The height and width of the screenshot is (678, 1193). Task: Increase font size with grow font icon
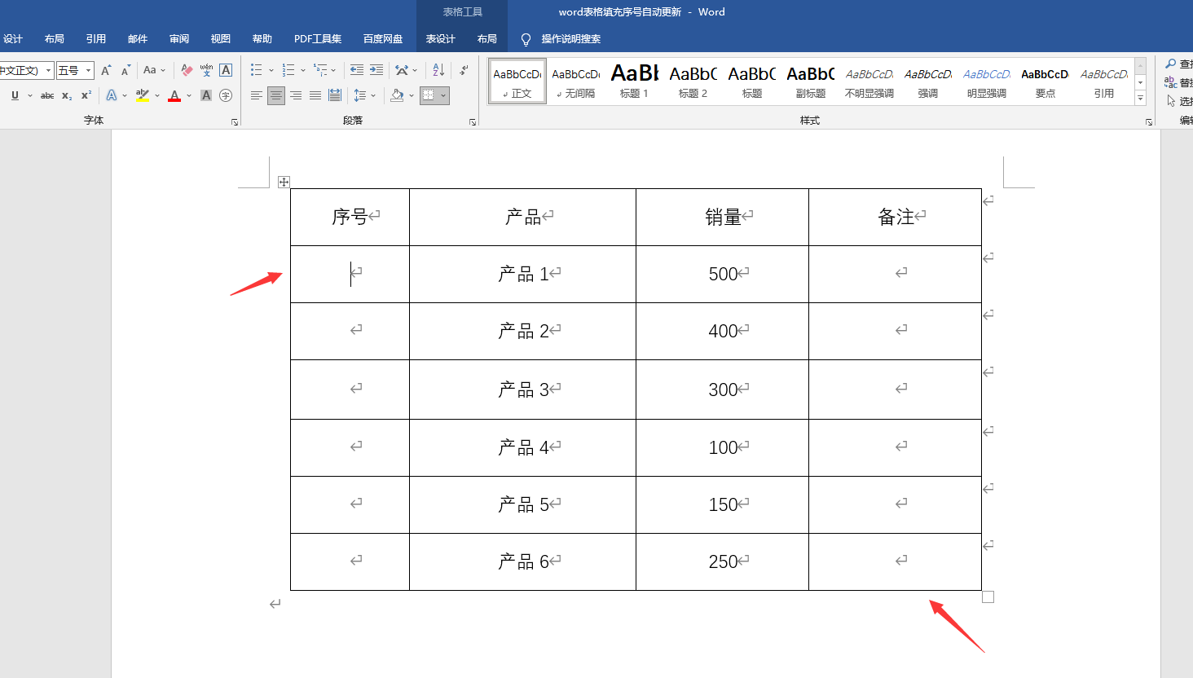[x=106, y=70]
